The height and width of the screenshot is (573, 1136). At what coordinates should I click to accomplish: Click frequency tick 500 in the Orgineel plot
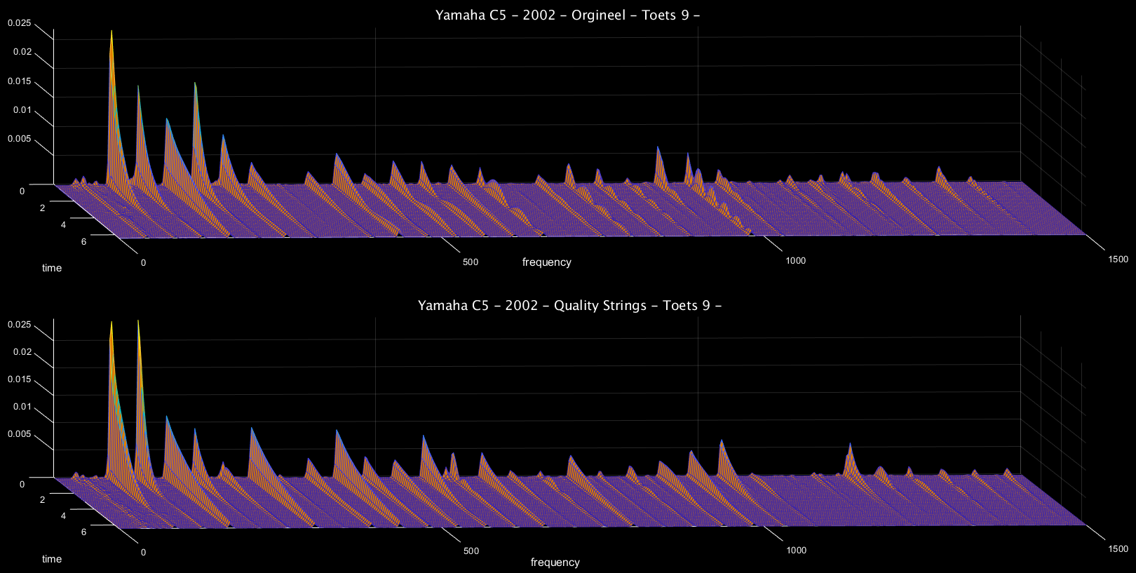pos(471,262)
